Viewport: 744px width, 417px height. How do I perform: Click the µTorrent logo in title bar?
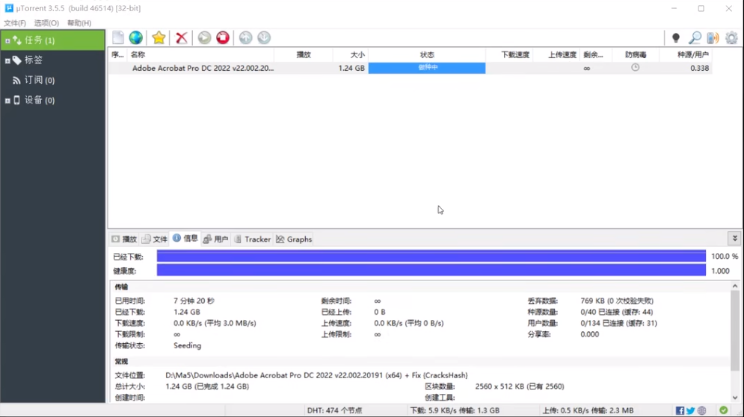click(9, 8)
